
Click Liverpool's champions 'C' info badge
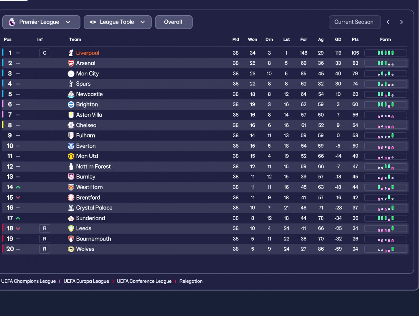45,53
